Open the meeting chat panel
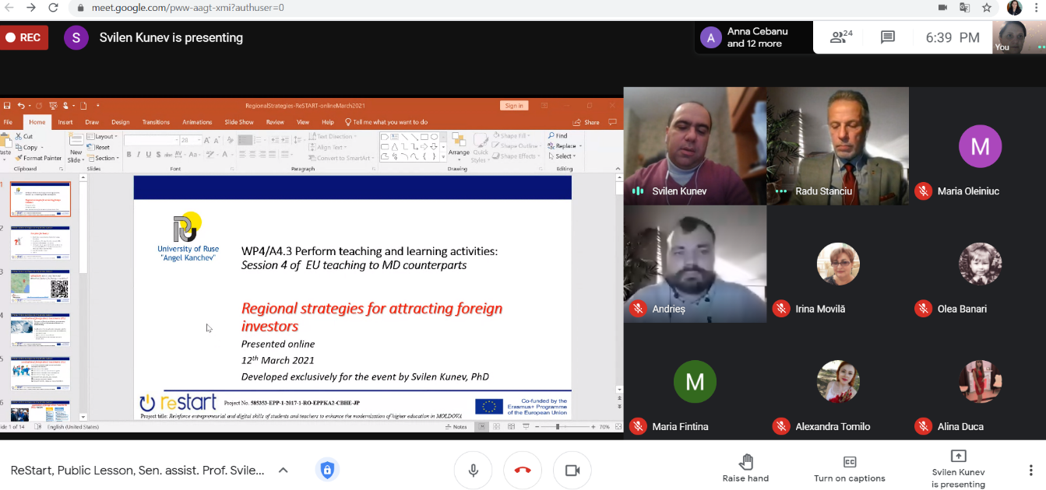 click(x=887, y=37)
